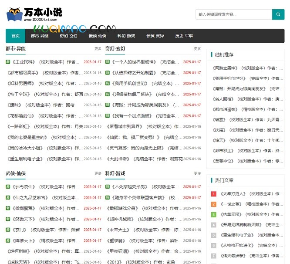Go to the 历史·军事 navigation tab
The width and height of the screenshot is (290, 264).
coord(184,36)
